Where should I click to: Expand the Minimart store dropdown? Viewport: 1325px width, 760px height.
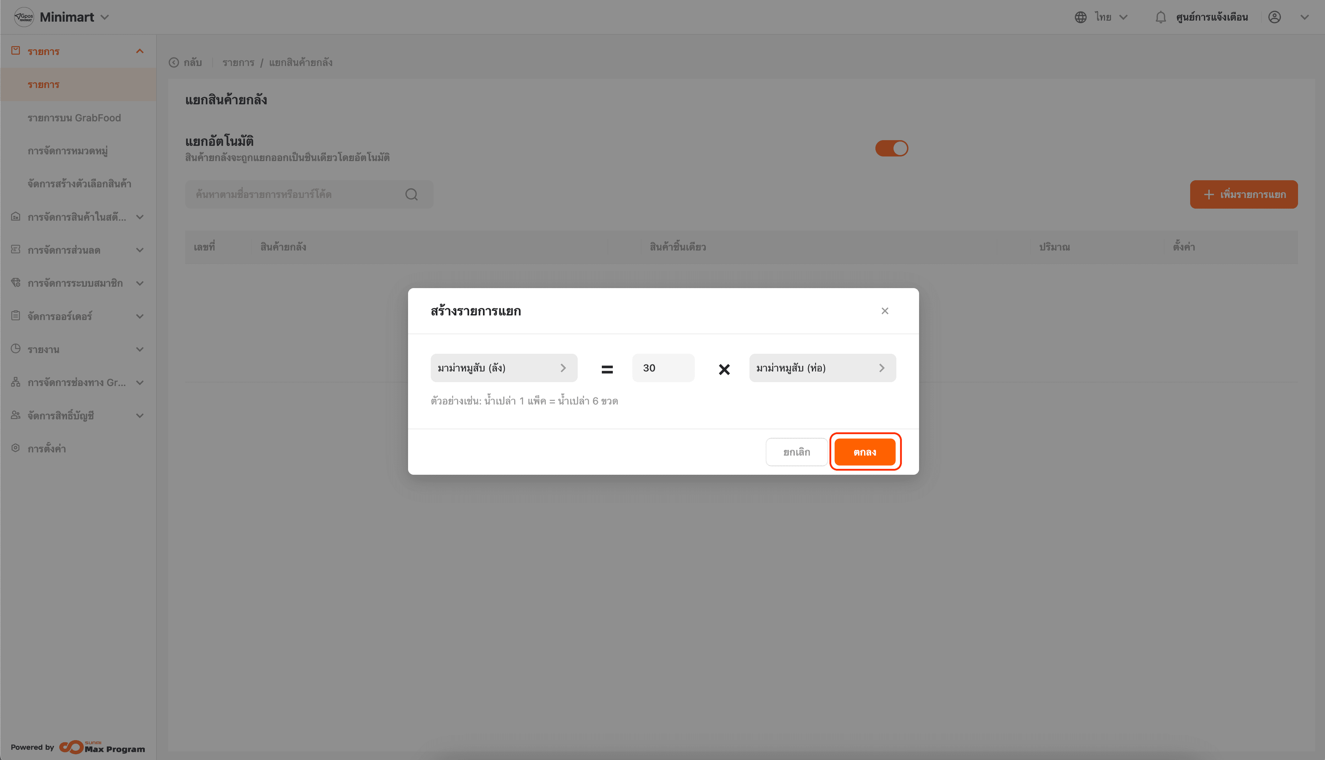tap(105, 17)
